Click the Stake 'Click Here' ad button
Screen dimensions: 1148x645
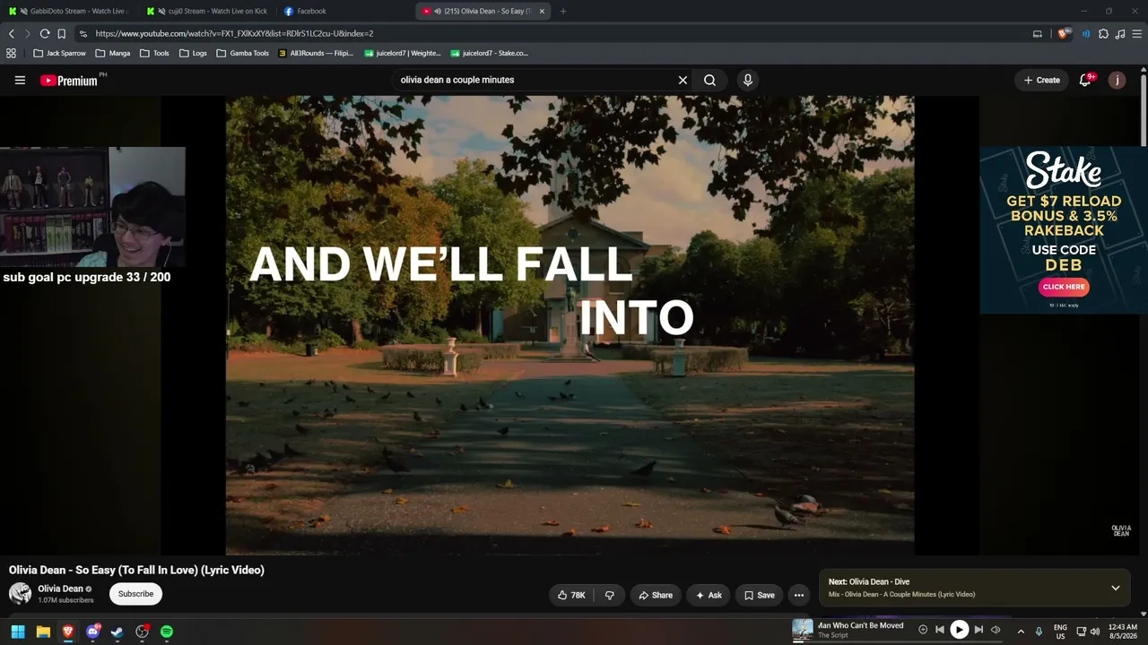1064,287
